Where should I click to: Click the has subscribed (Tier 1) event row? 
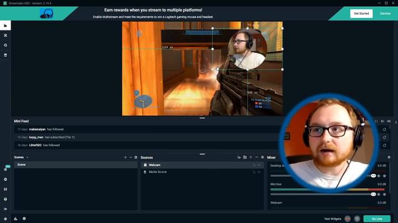(202, 138)
